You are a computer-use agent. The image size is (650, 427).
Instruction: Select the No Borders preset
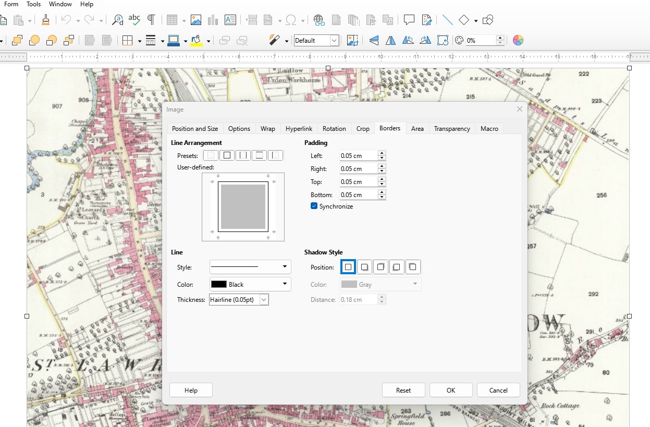[x=211, y=155]
